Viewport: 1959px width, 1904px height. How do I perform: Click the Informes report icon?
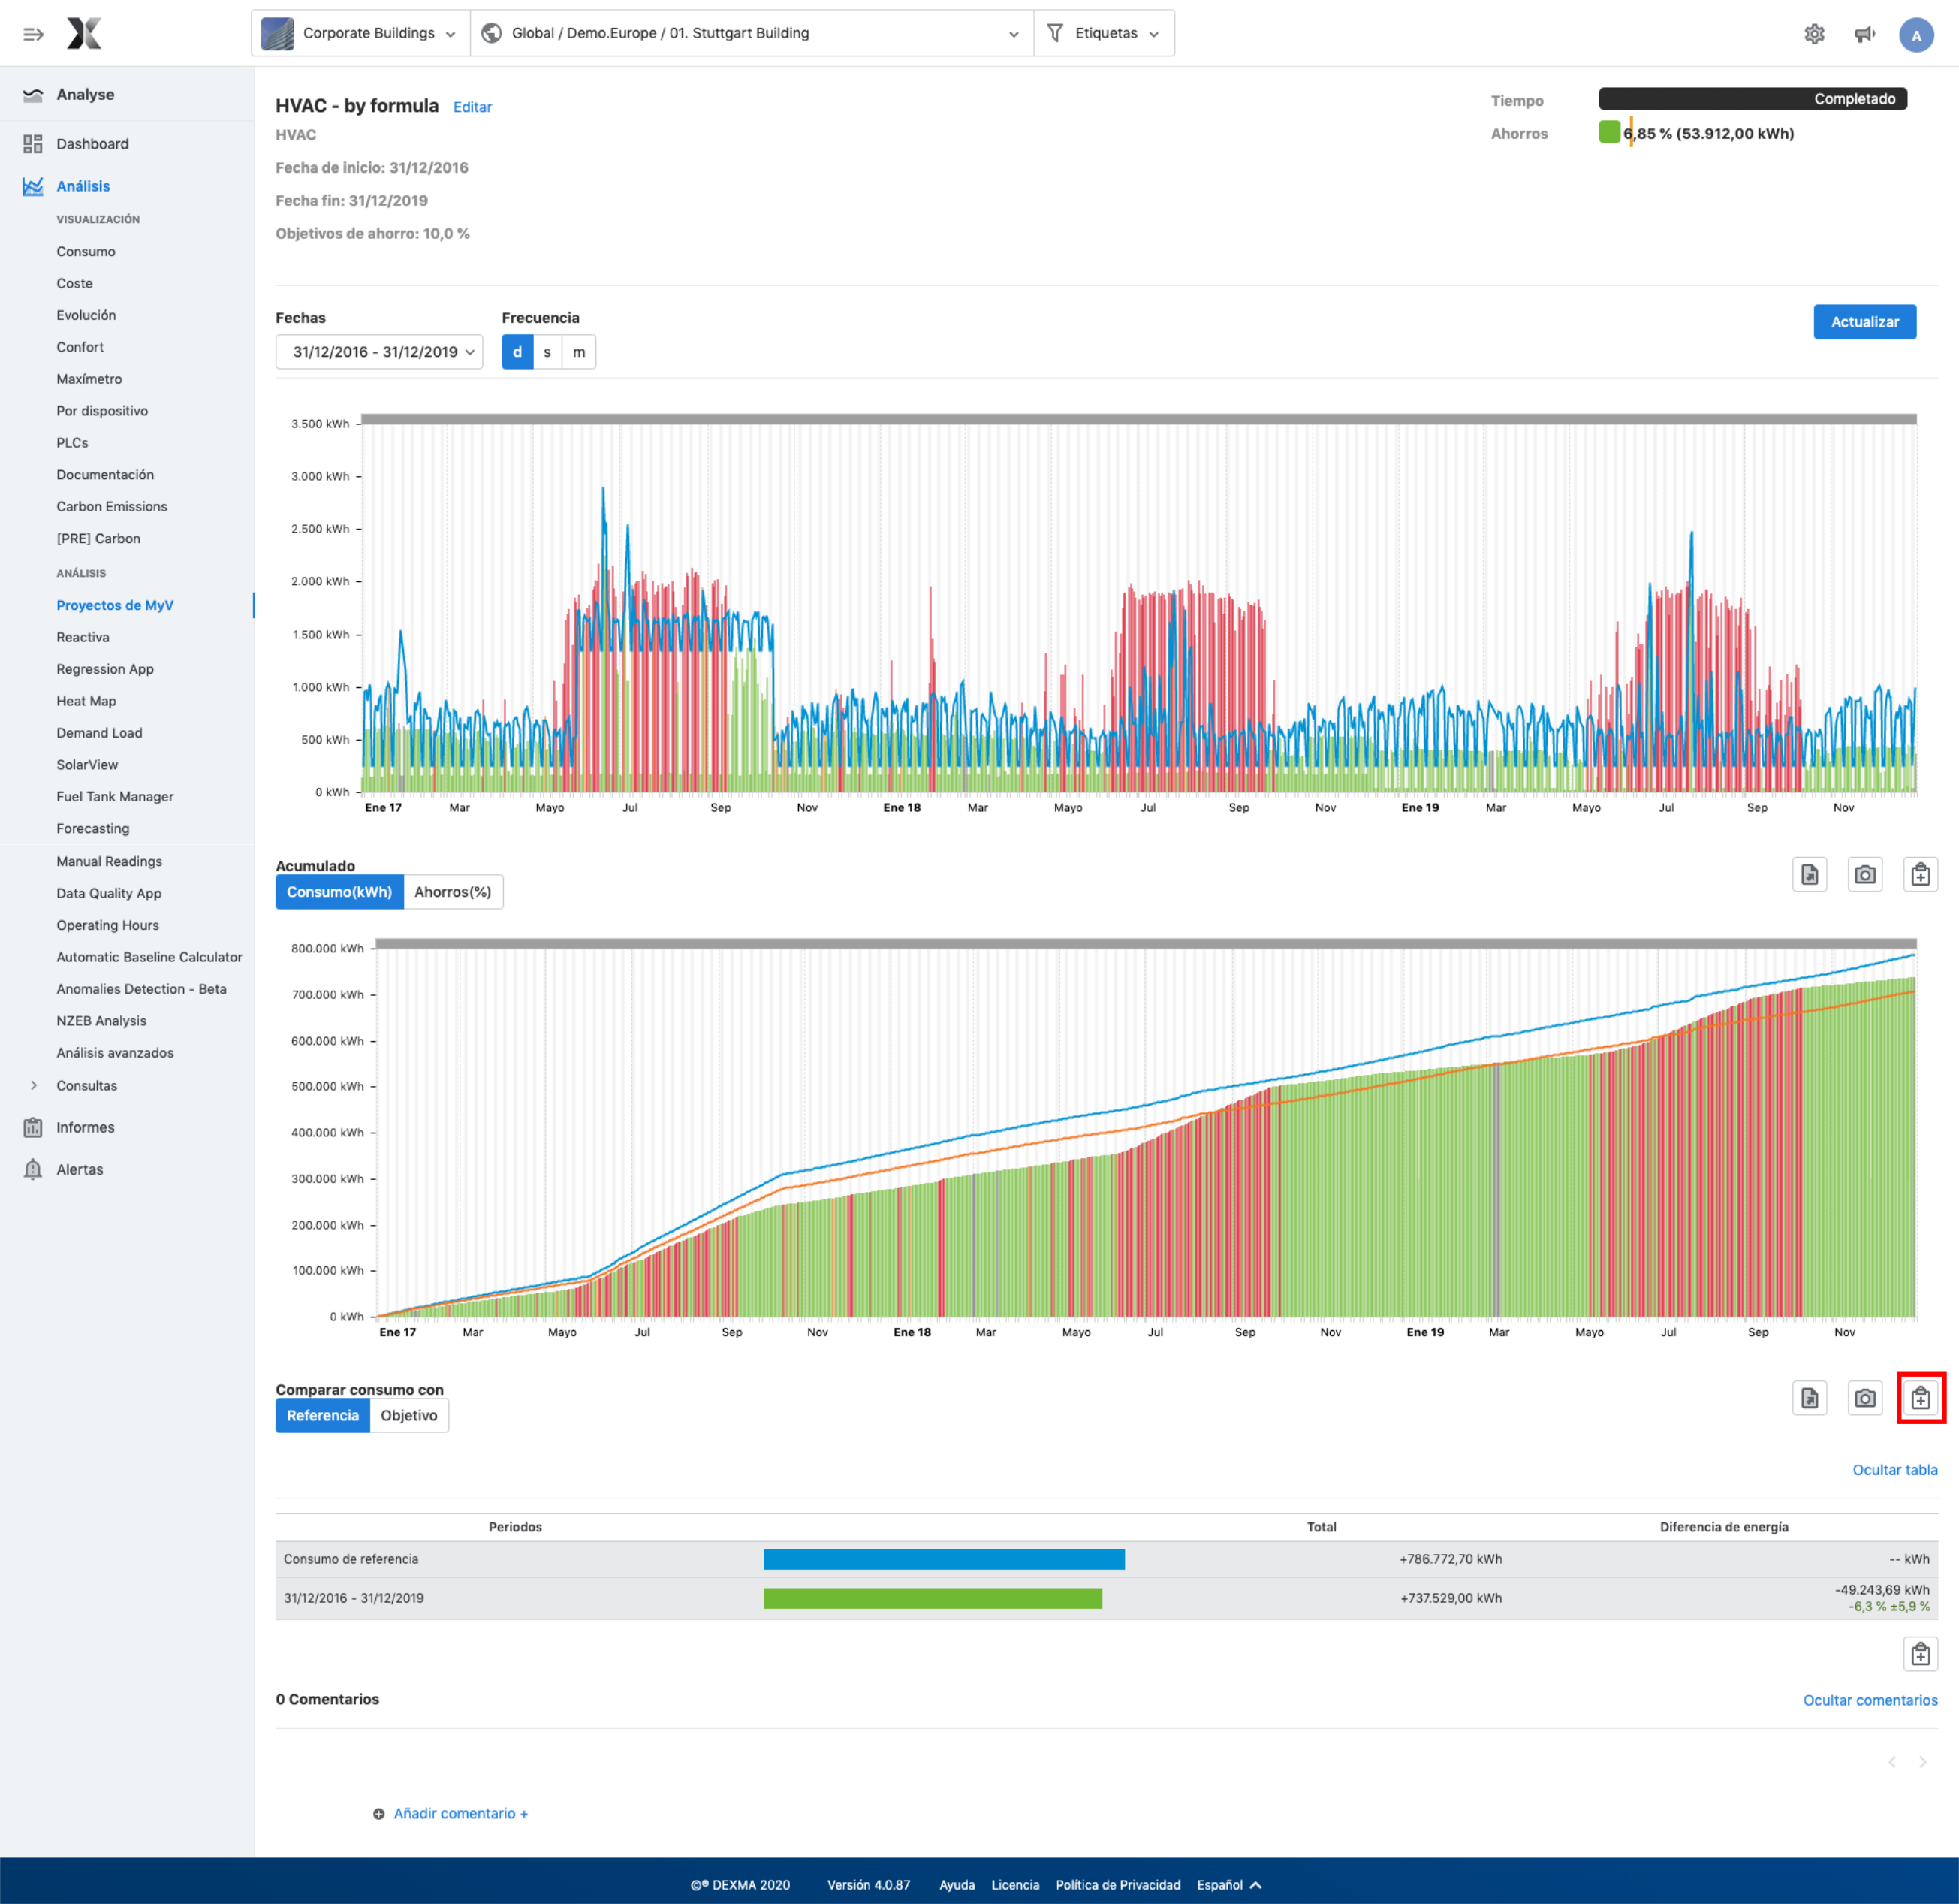coord(33,1127)
